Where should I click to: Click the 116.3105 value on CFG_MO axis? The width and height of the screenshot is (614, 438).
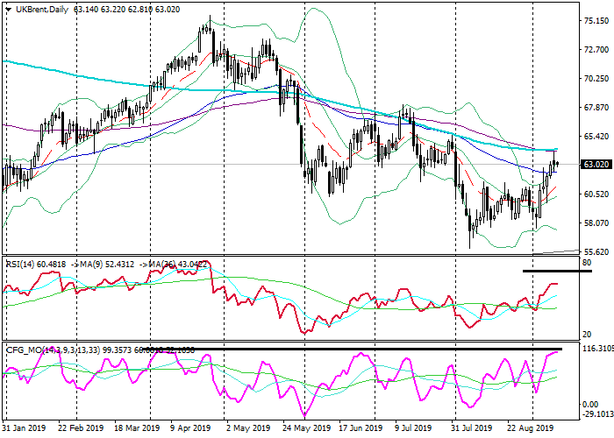(596, 349)
